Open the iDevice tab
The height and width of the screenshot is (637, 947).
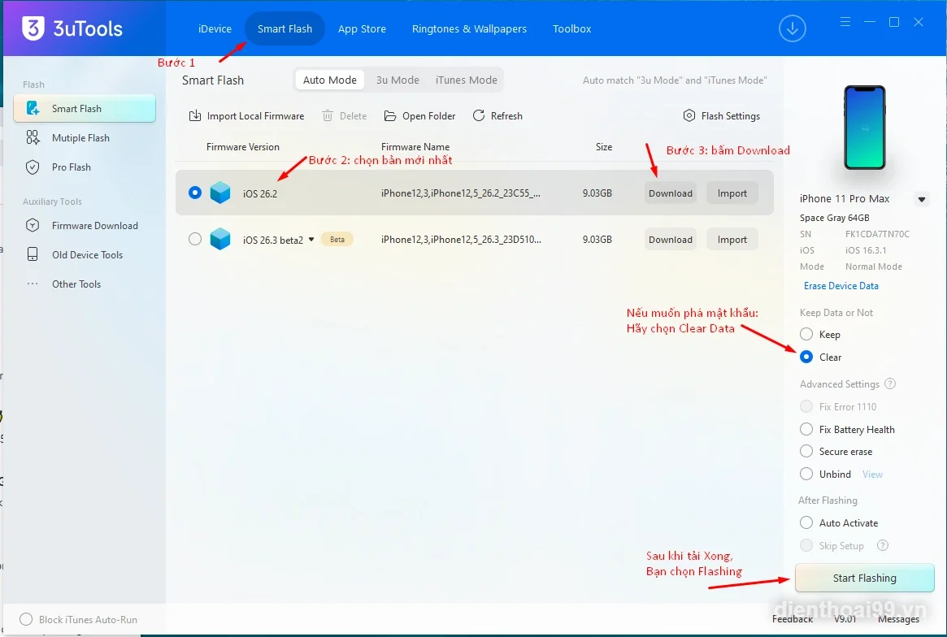[215, 28]
